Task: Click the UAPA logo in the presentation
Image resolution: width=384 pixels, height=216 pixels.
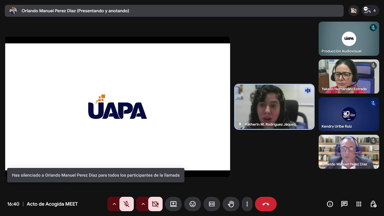Action: [117, 107]
